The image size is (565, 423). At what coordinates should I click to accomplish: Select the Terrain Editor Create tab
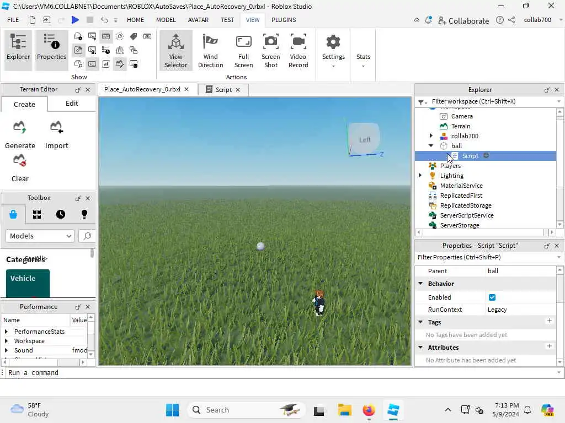pyautogui.click(x=24, y=104)
